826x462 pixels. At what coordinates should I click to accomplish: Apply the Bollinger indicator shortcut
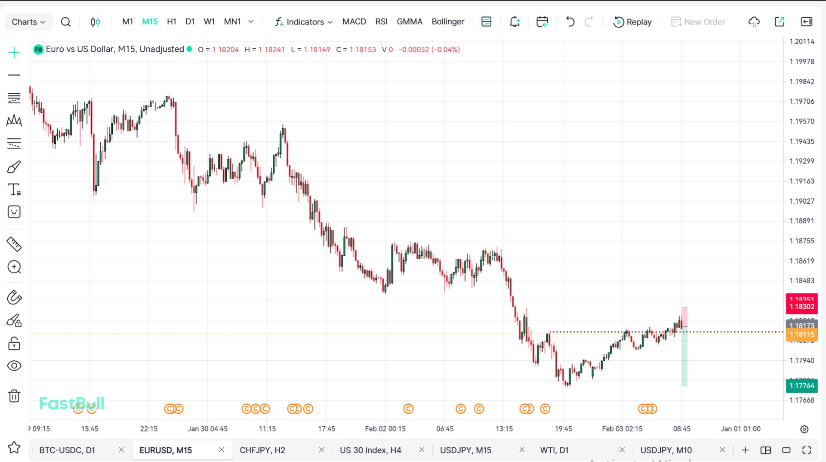pos(448,22)
